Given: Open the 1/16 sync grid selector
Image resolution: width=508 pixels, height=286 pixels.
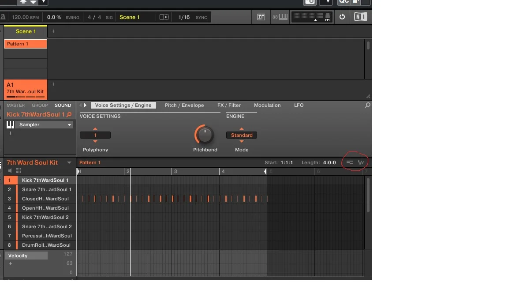Looking at the screenshot, I should pyautogui.click(x=184, y=17).
